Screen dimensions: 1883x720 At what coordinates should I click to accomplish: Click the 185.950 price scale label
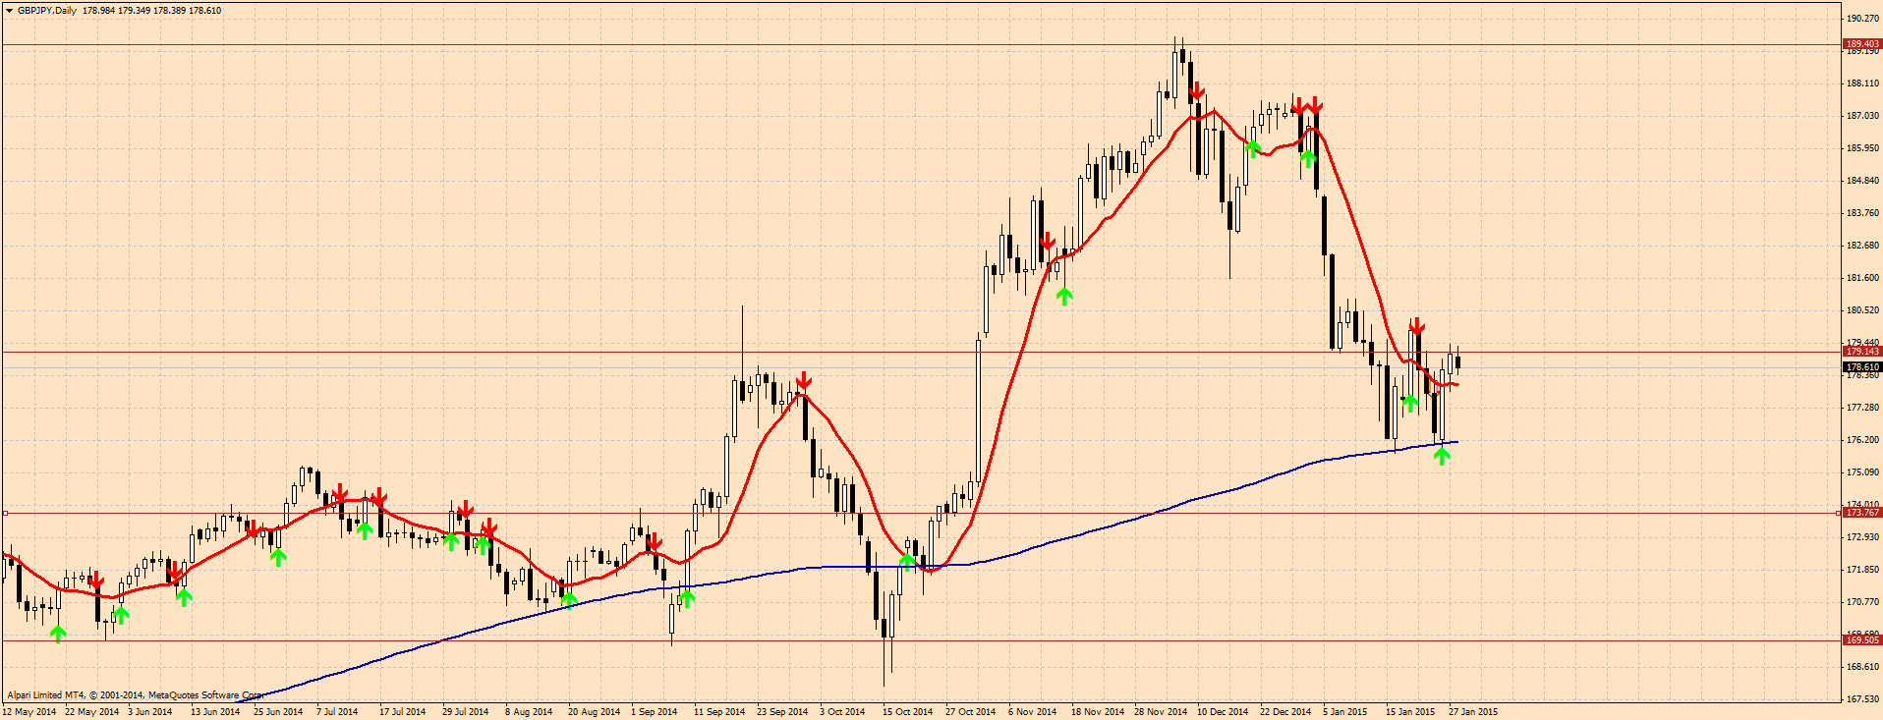1863,148
